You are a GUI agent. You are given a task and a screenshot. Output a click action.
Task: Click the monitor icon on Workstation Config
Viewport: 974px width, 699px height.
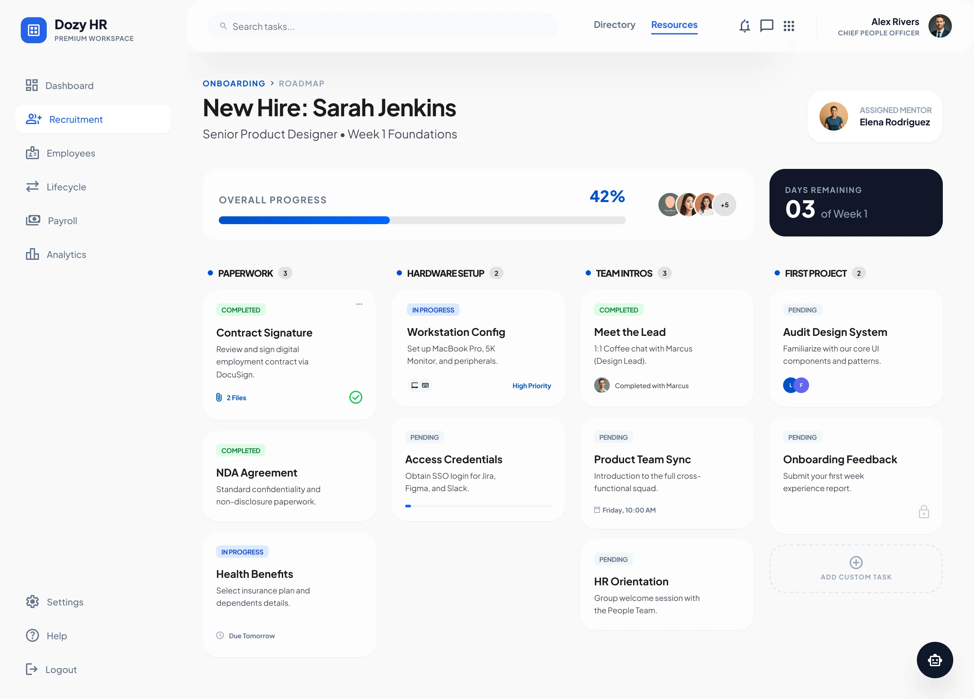pos(414,385)
